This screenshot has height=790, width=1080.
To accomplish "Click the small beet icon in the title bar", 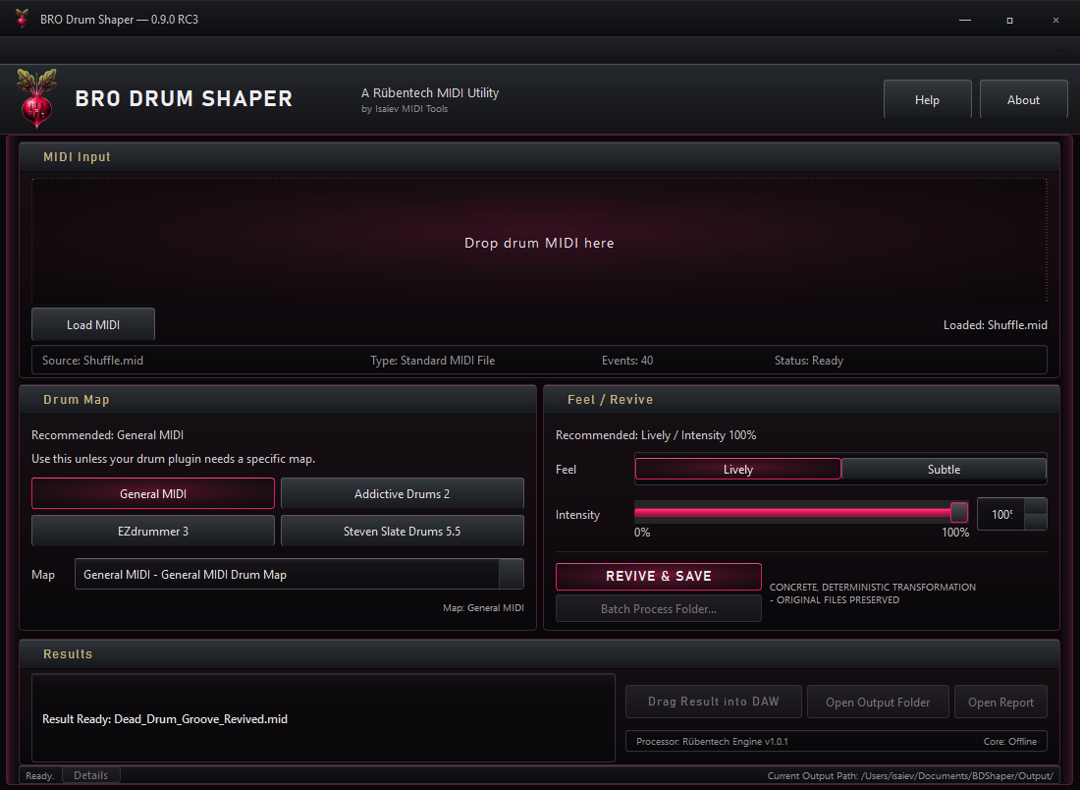I will [x=22, y=19].
